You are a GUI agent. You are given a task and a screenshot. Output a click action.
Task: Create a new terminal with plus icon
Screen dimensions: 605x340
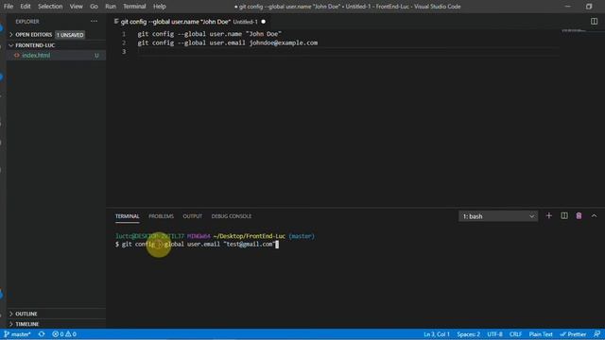pyautogui.click(x=548, y=216)
